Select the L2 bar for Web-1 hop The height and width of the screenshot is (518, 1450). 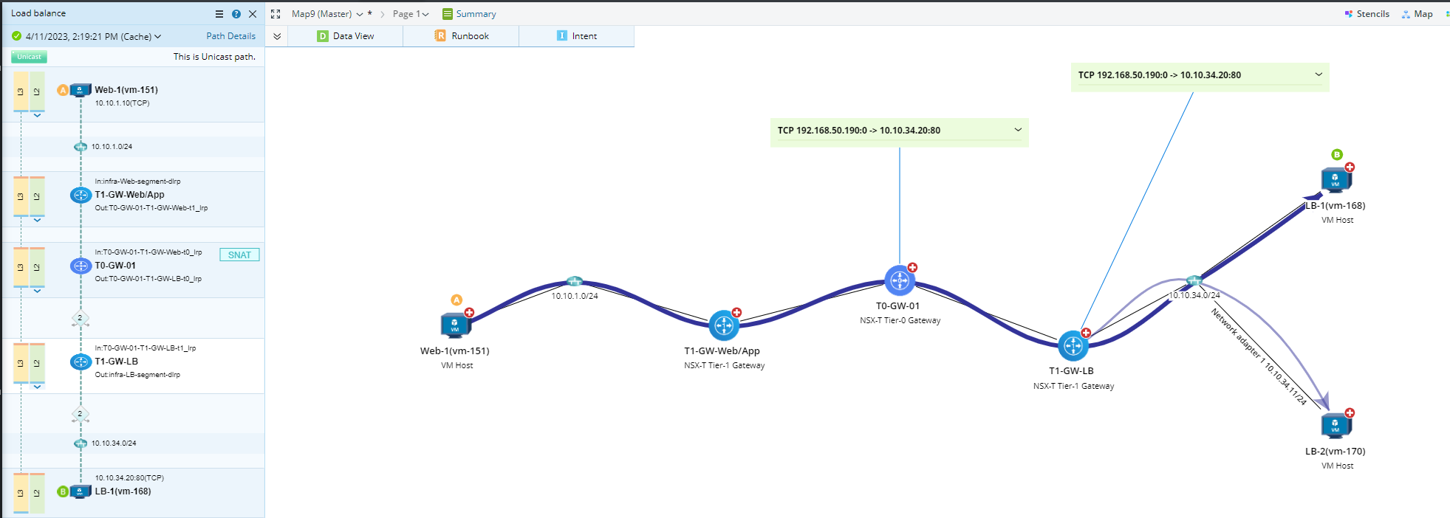point(37,91)
